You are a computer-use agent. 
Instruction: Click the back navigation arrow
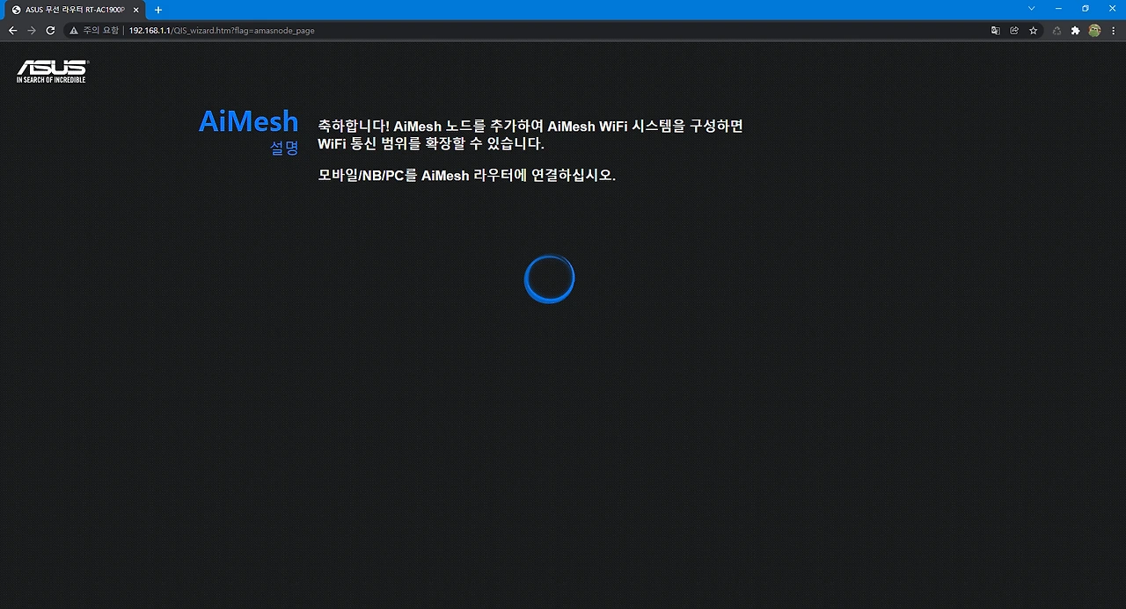click(12, 30)
